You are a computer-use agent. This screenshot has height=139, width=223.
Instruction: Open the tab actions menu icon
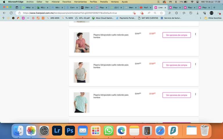(17, 8)
